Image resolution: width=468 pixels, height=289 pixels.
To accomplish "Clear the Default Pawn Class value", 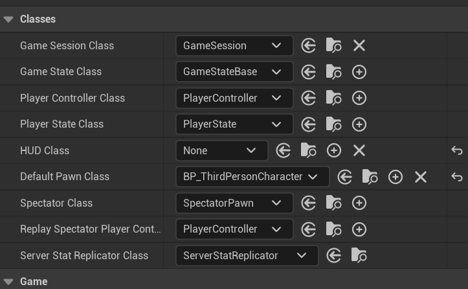I will [421, 177].
